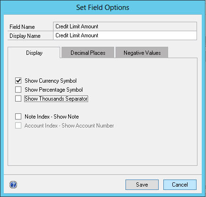Tick the Show Thousands Separator checkbox
Screen dimensions: 206x197
tap(18, 99)
